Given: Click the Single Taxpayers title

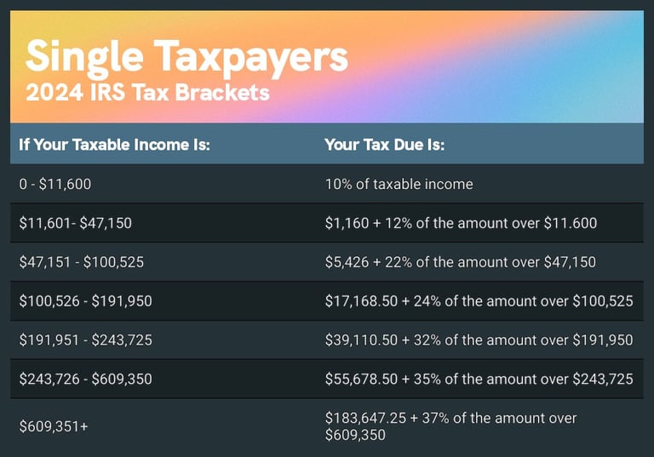Looking at the screenshot, I should tap(186, 58).
